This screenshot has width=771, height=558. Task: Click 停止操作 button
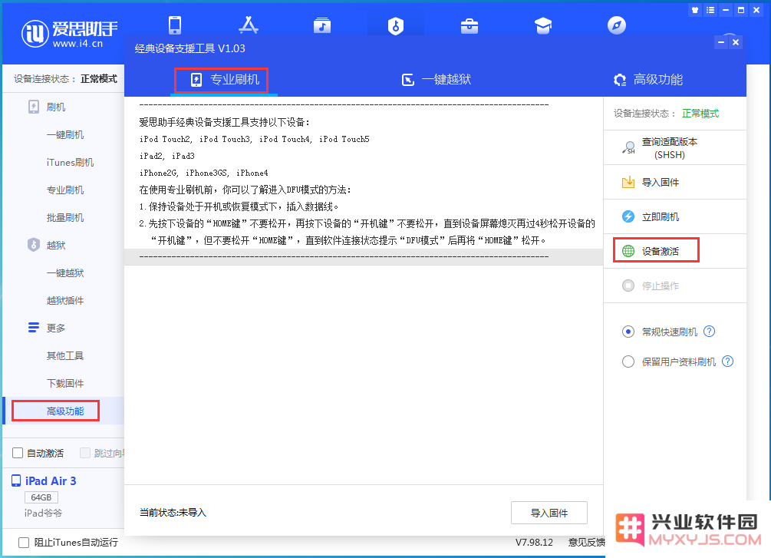[x=674, y=286]
